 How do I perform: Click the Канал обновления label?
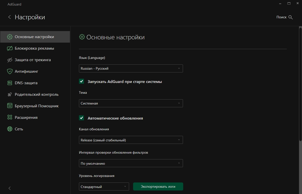[x=94, y=129]
